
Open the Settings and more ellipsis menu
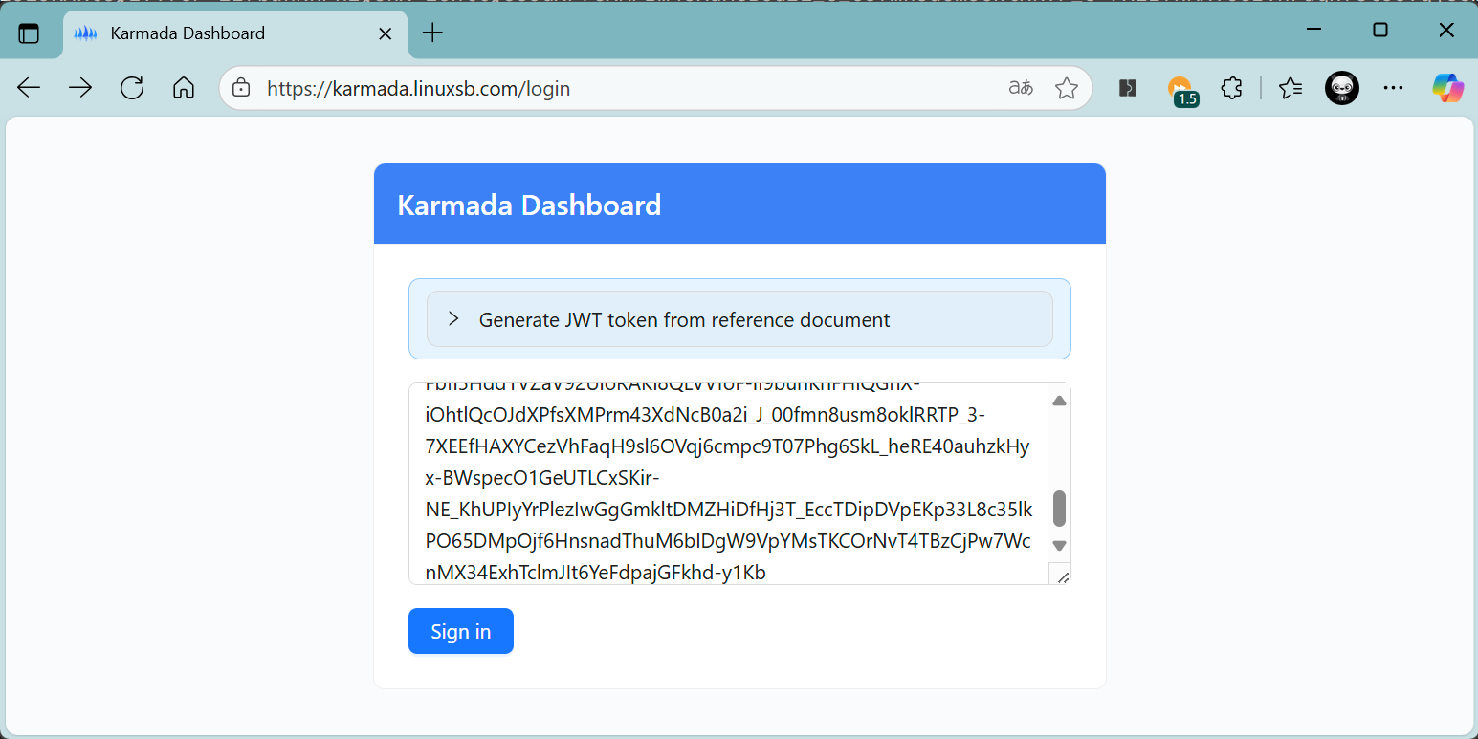click(1394, 89)
